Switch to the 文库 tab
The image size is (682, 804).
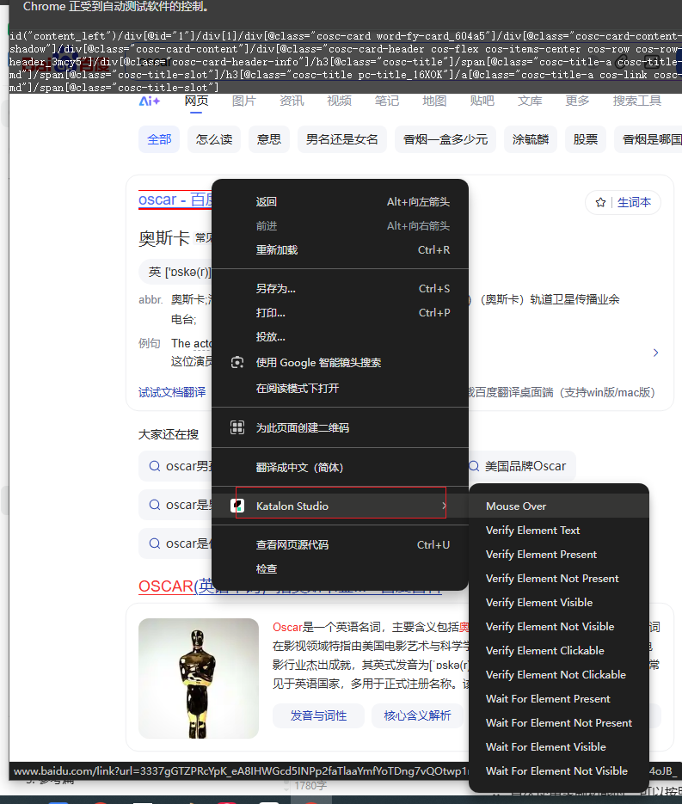[530, 101]
